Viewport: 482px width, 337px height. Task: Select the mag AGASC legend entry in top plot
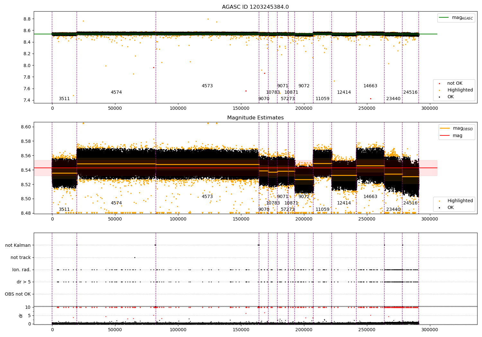(x=456, y=18)
